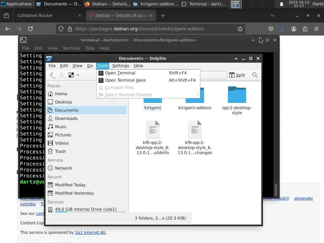Open Music in Places panel
The image size is (324, 243).
pyautogui.click(x=86, y=127)
